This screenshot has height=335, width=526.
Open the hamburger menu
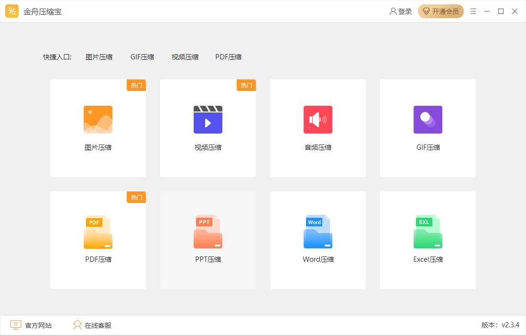pyautogui.click(x=473, y=11)
